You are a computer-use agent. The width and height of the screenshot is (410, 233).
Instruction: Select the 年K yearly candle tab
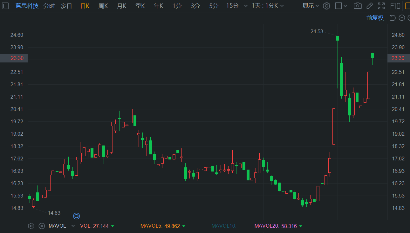point(158,6)
